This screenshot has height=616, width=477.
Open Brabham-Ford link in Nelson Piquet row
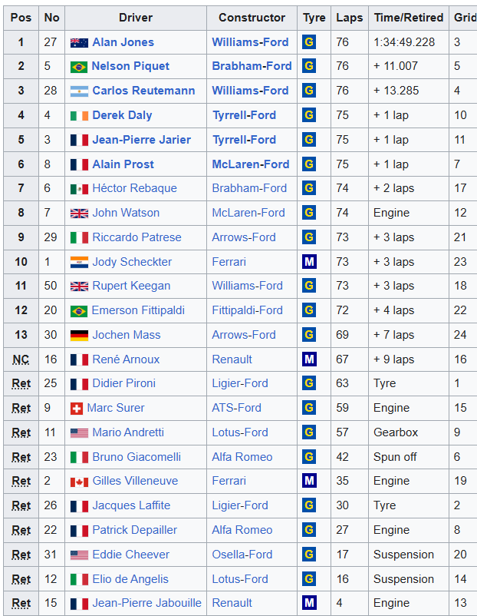point(252,66)
